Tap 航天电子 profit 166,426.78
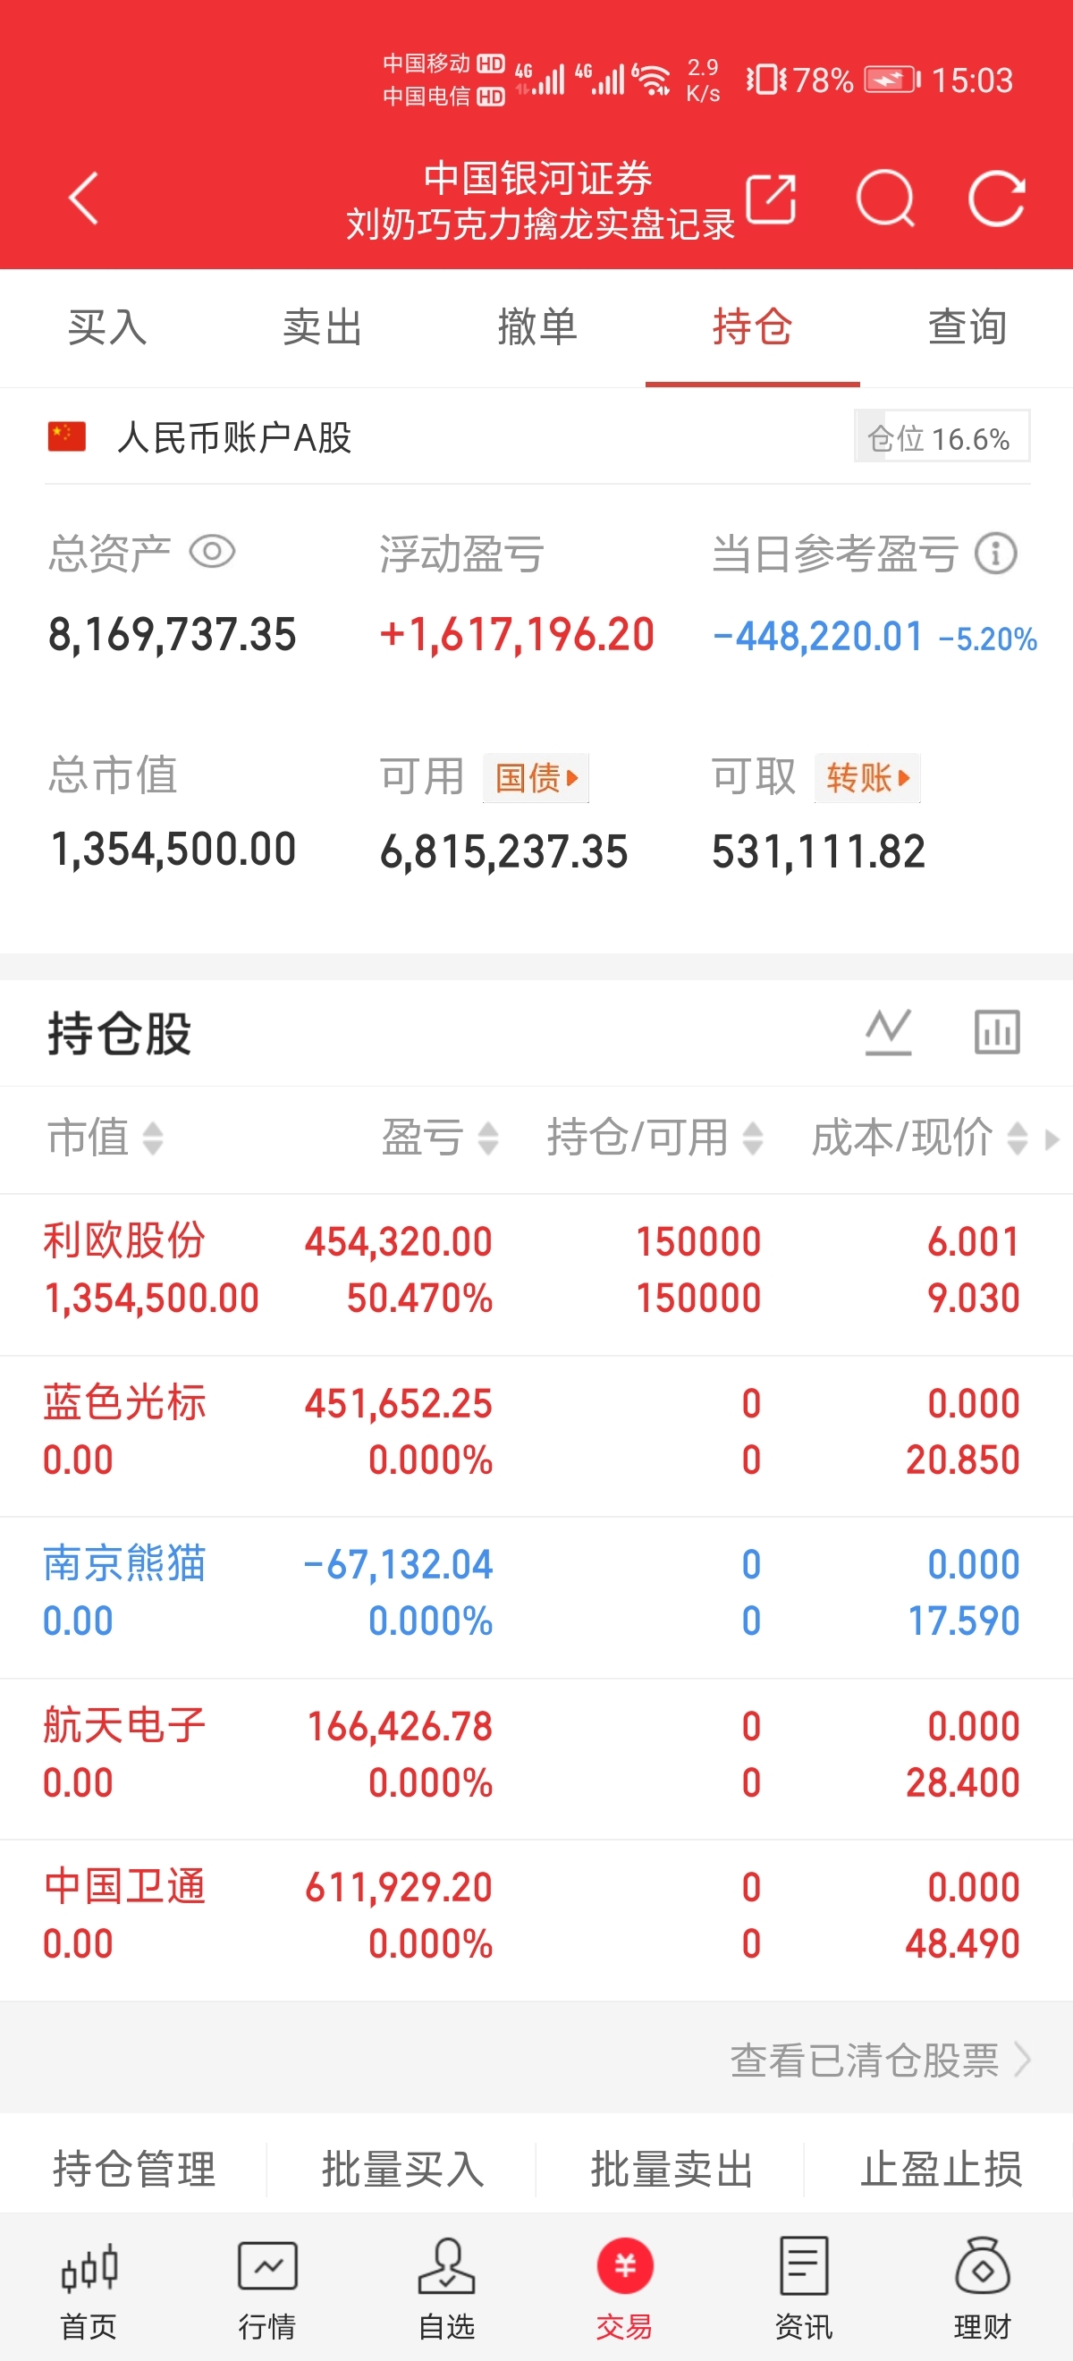 [x=400, y=1726]
